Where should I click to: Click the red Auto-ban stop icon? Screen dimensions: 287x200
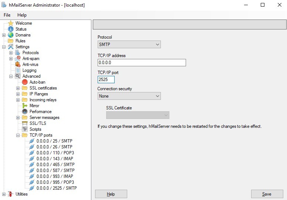(25, 82)
